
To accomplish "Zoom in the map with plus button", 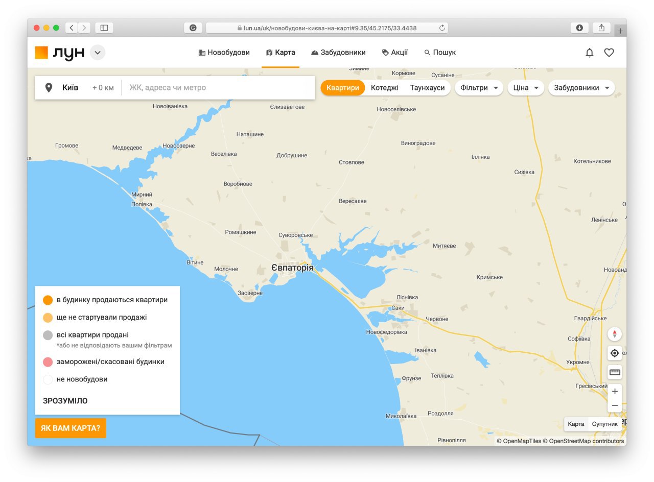I will (615, 391).
